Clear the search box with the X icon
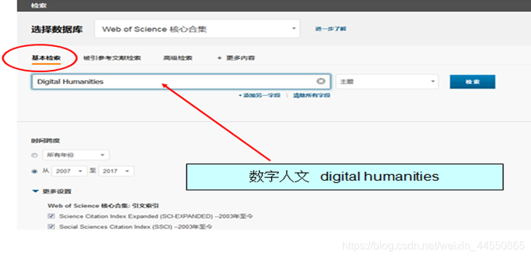Image resolution: width=531 pixels, height=258 pixels. point(321,81)
